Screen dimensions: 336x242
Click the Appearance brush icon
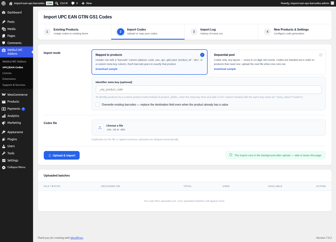[4, 132]
